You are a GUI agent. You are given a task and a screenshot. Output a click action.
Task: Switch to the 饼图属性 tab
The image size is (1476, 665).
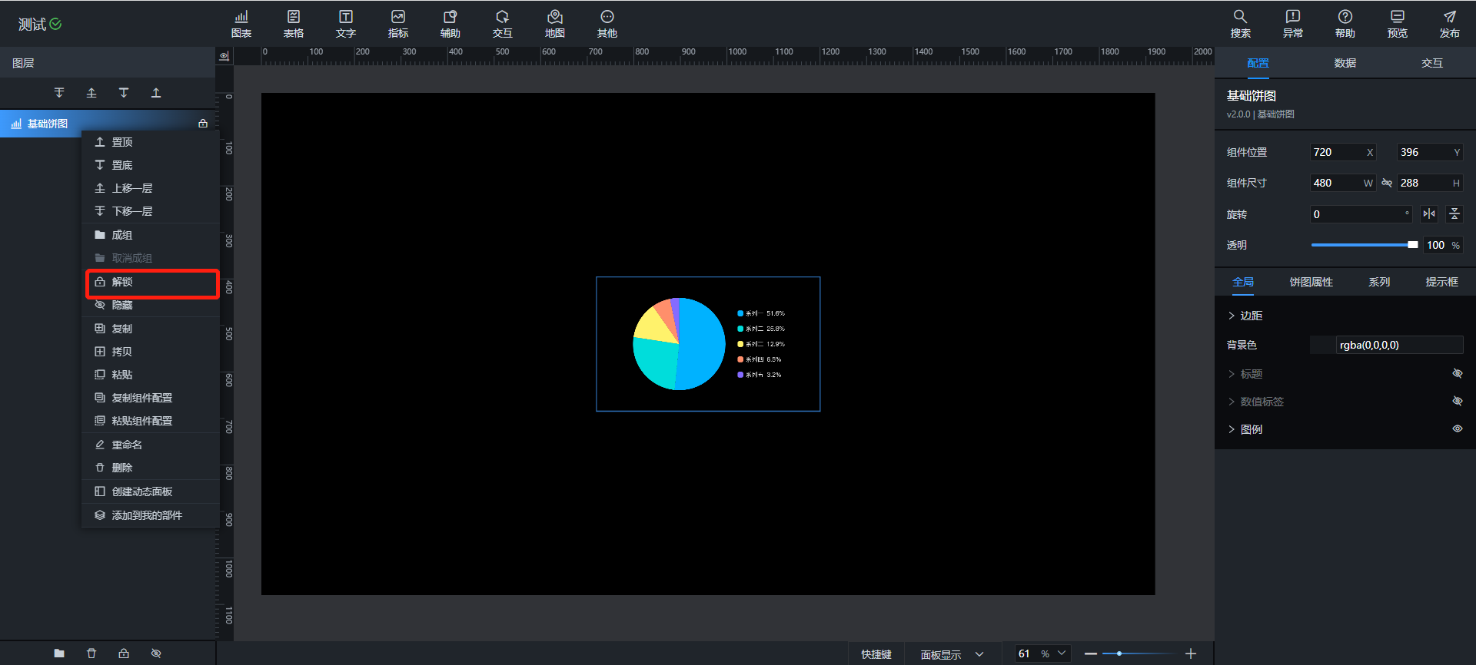[x=1311, y=283]
